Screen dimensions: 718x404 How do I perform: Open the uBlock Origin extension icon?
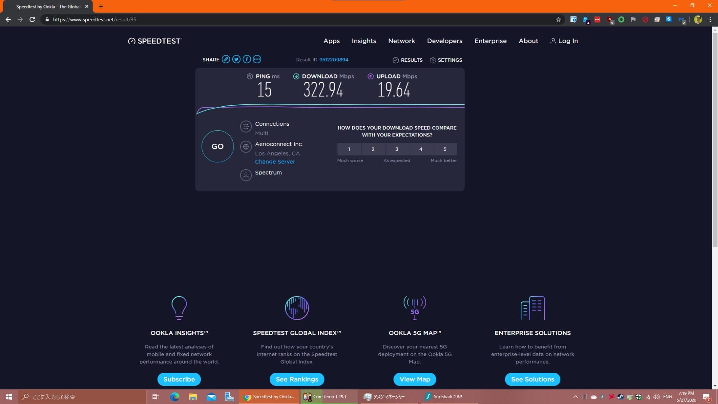pyautogui.click(x=609, y=19)
